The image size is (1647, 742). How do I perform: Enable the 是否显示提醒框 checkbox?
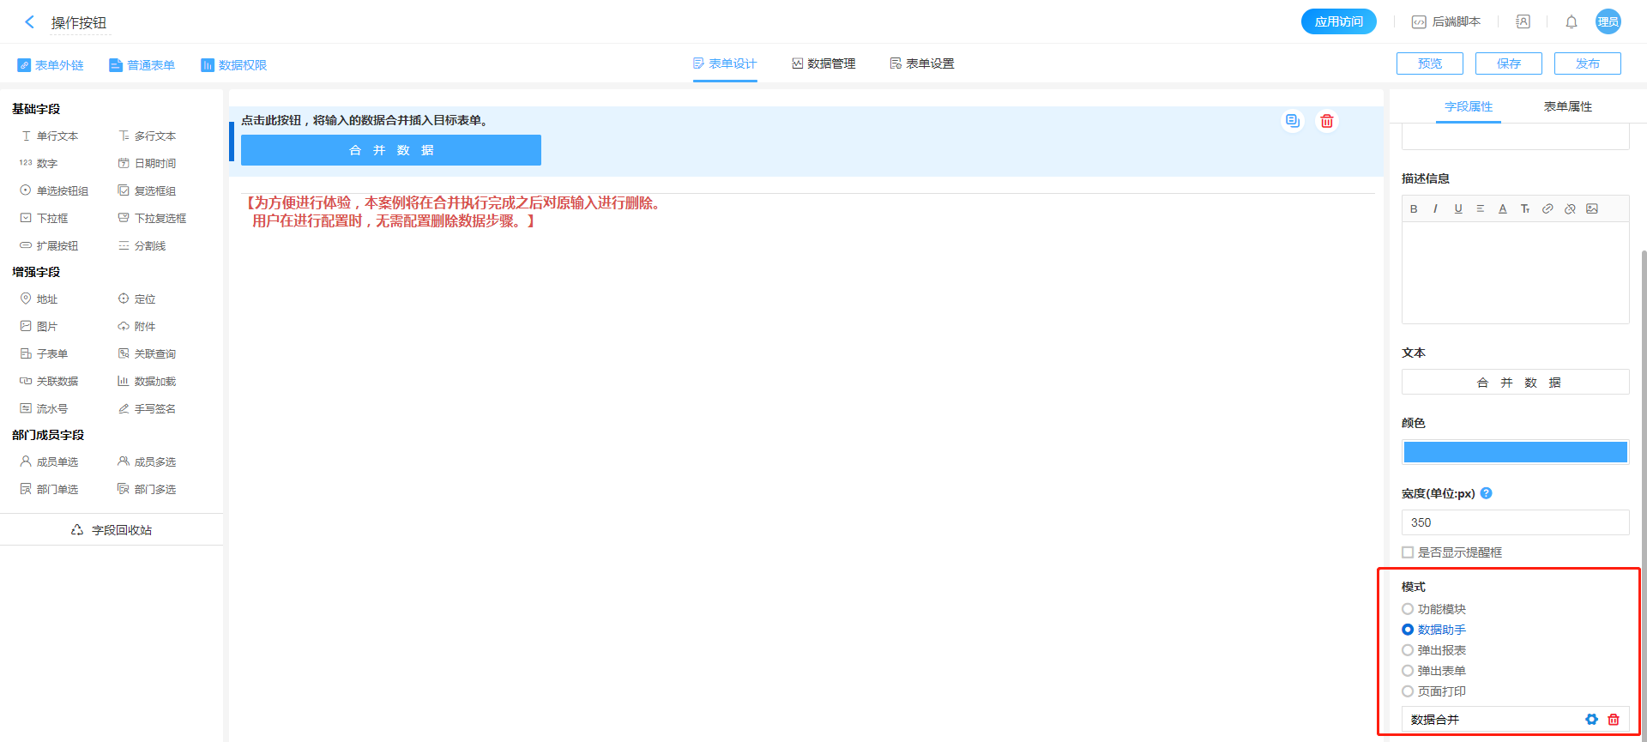pyautogui.click(x=1408, y=552)
